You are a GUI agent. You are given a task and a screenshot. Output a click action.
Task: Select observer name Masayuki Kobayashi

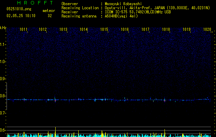[x=123, y=4]
